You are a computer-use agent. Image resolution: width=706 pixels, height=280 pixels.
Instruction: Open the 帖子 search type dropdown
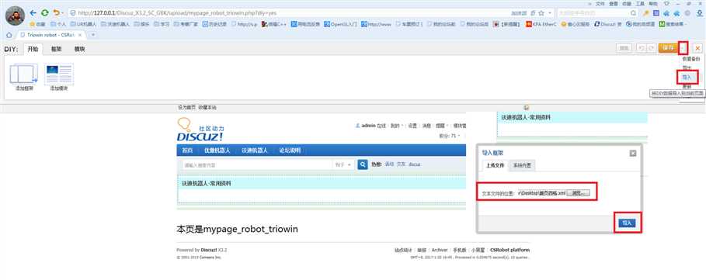pos(344,165)
